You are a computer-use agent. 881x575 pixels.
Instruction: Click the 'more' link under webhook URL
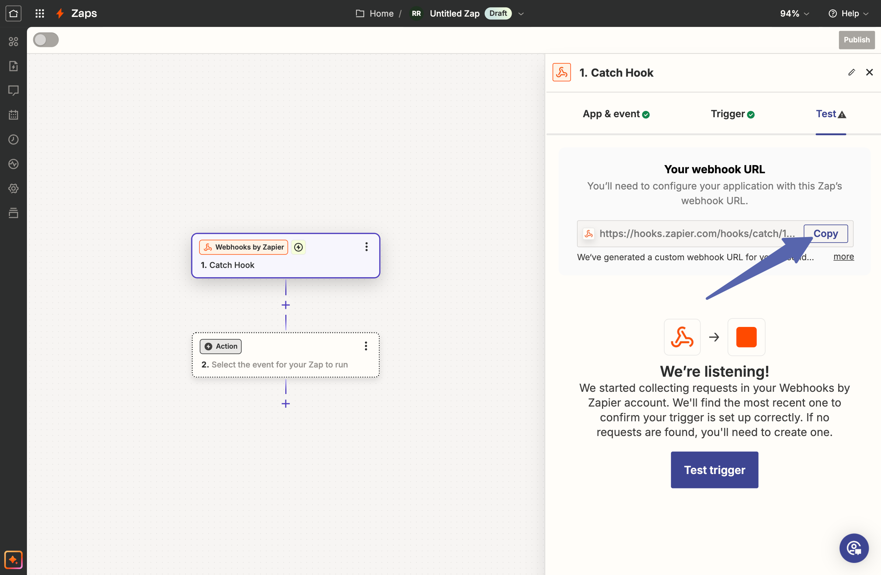pyautogui.click(x=843, y=257)
